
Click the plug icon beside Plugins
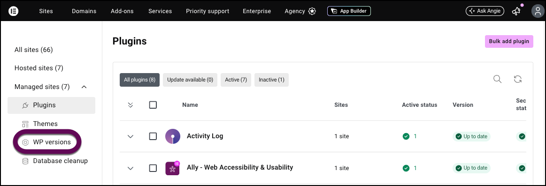click(25, 105)
